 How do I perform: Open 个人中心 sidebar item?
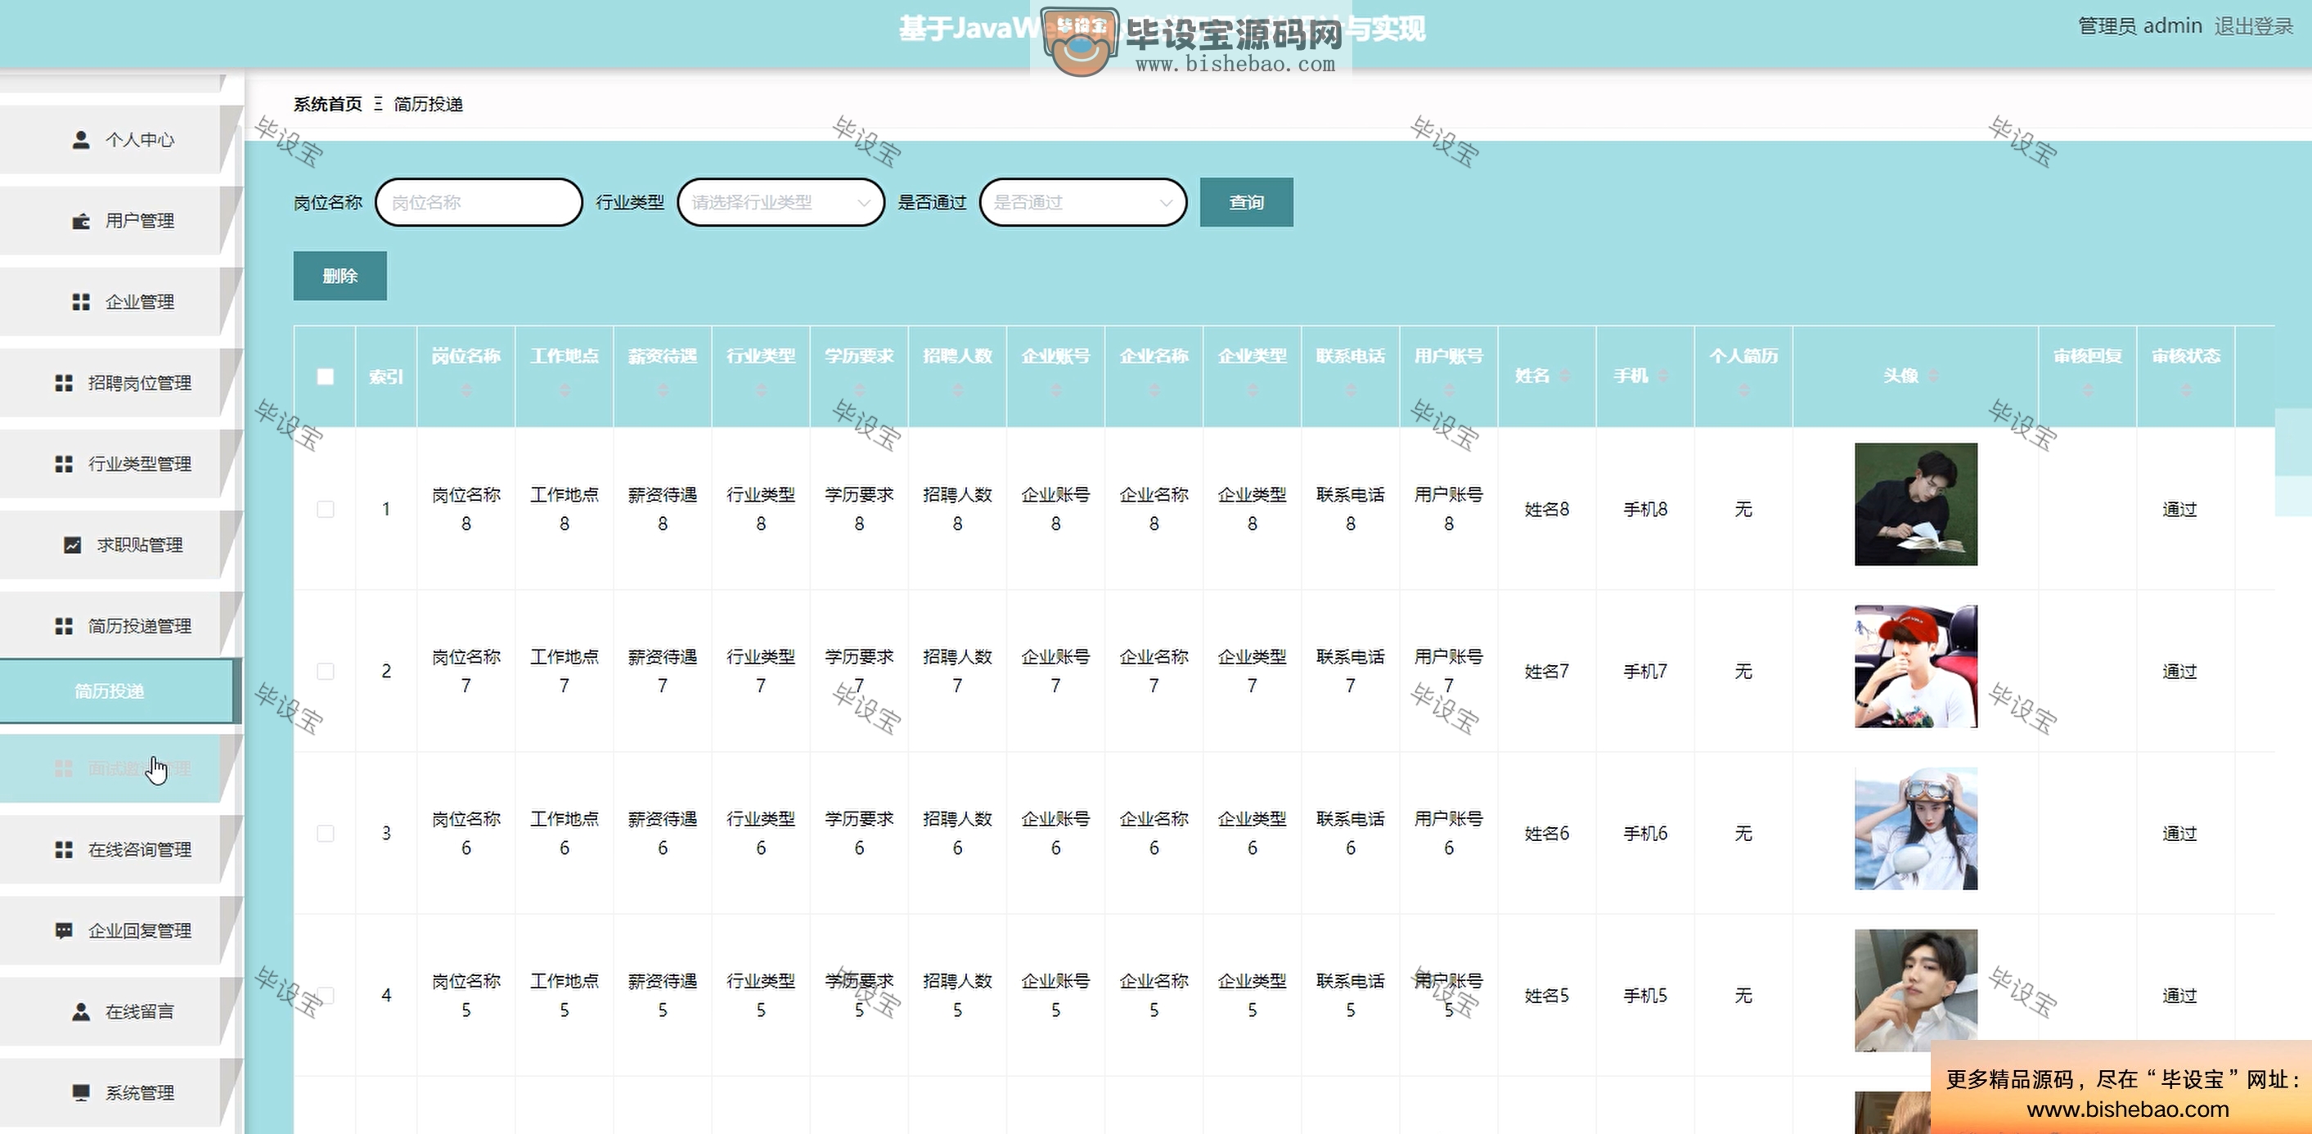pos(122,140)
